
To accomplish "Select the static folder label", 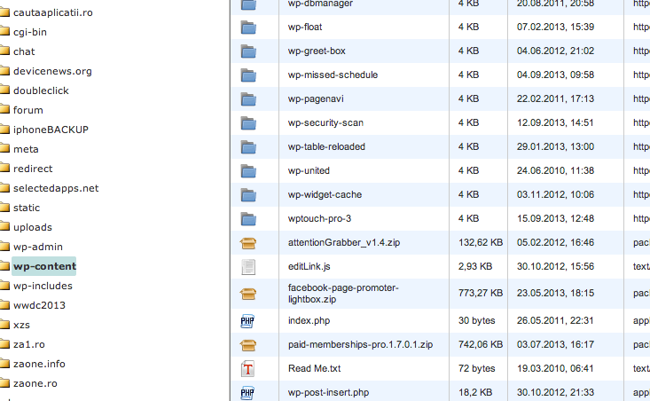I will click(27, 208).
